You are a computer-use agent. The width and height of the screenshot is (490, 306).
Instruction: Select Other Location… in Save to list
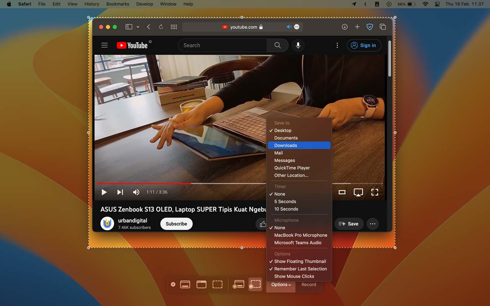point(299,175)
